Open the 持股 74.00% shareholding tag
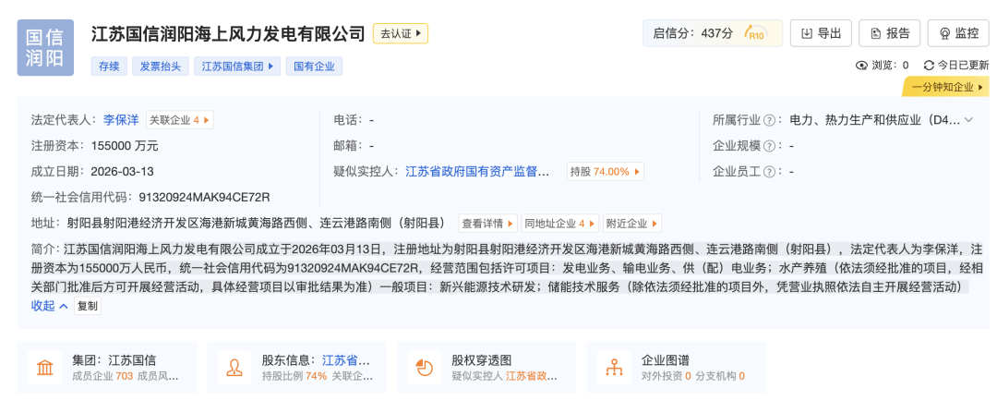 [x=605, y=171]
